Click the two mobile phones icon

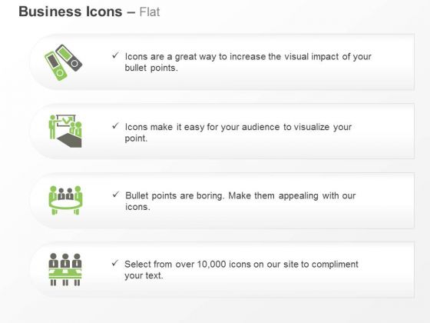coord(63,62)
